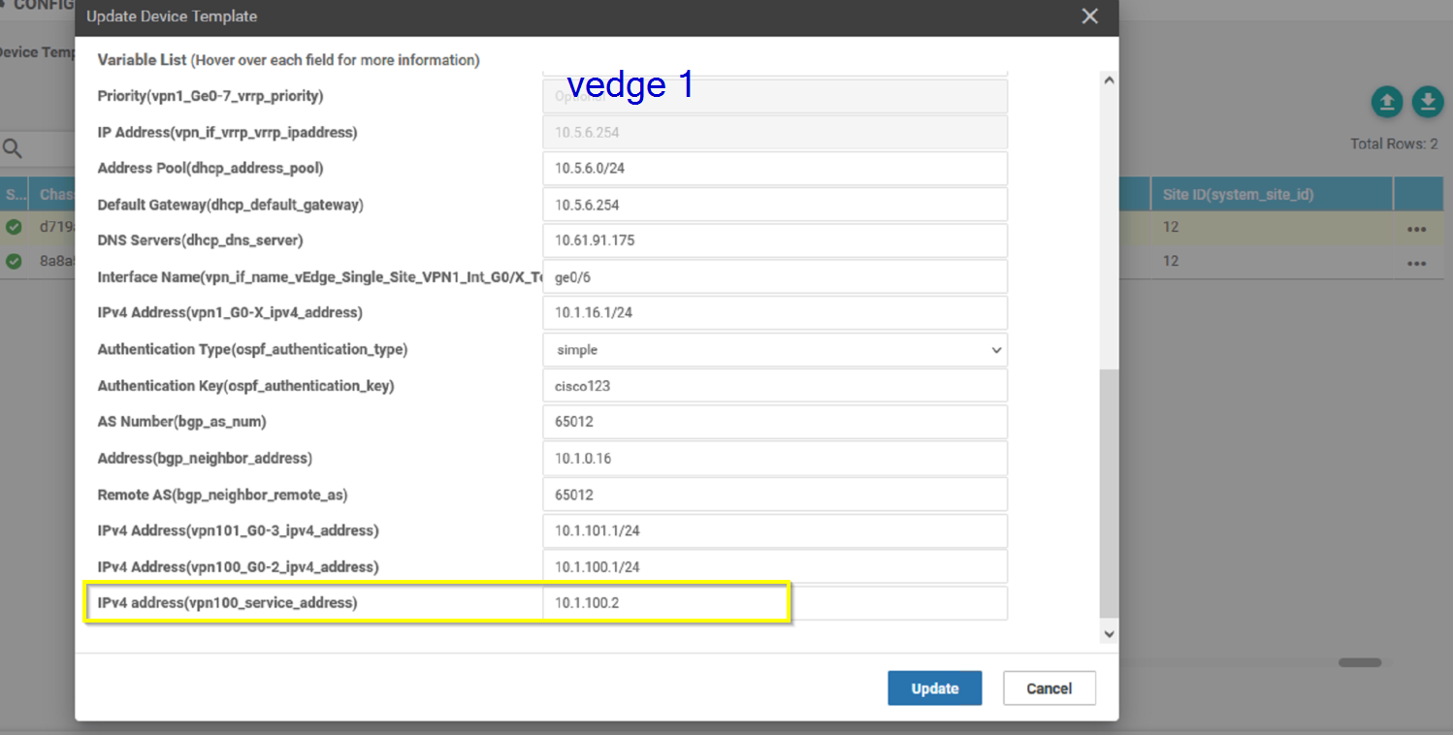Click green status check beside 8a8a
Image resolution: width=1453 pixels, height=735 pixels.
pos(14,261)
